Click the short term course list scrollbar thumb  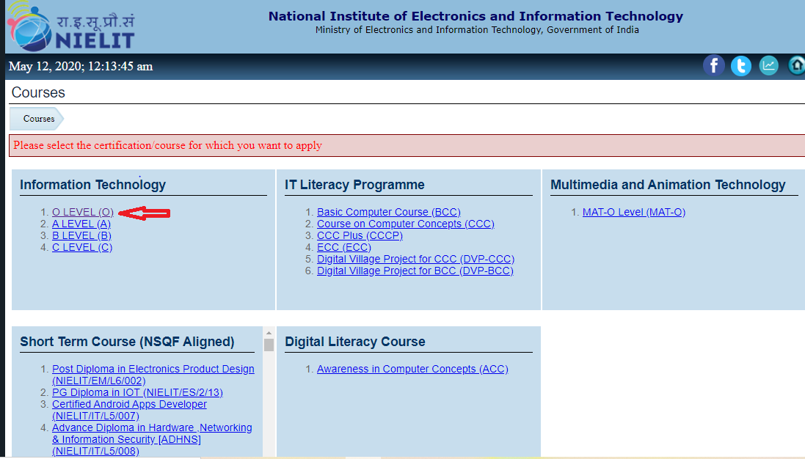pos(269,345)
